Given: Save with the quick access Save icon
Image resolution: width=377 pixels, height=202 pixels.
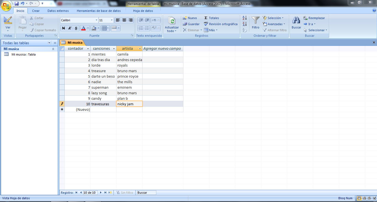Looking at the screenshot, I should [x=17, y=4].
